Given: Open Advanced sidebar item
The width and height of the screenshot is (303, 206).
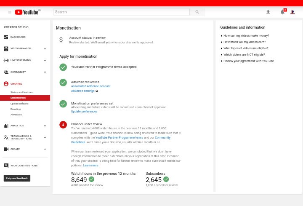Looking at the screenshot, I should coord(16,115).
